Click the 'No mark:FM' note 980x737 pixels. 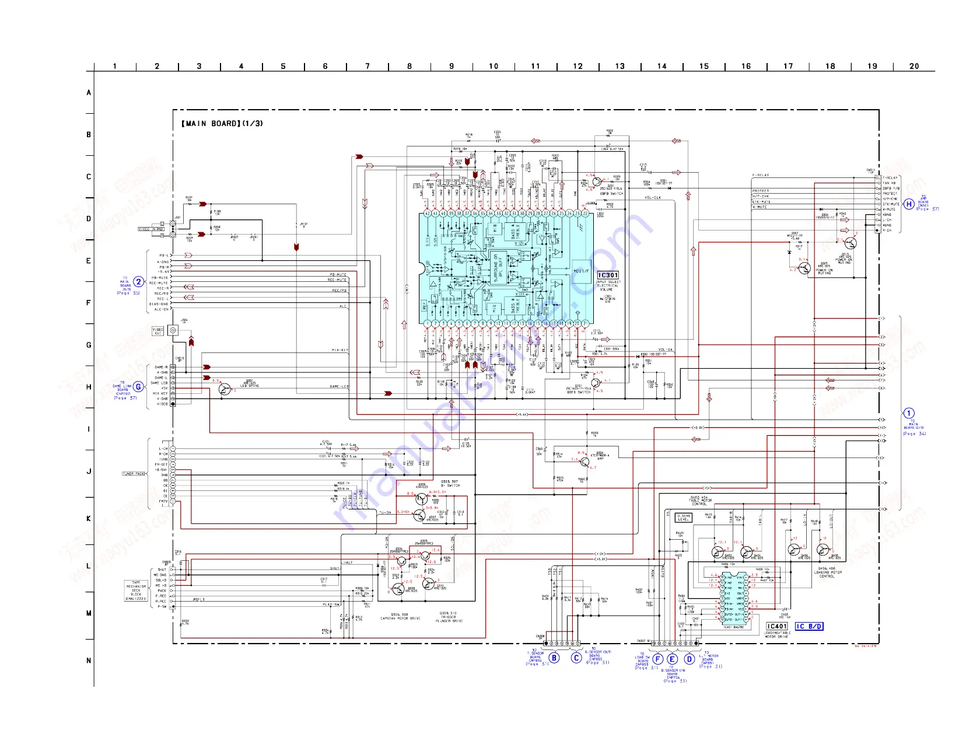(866, 646)
